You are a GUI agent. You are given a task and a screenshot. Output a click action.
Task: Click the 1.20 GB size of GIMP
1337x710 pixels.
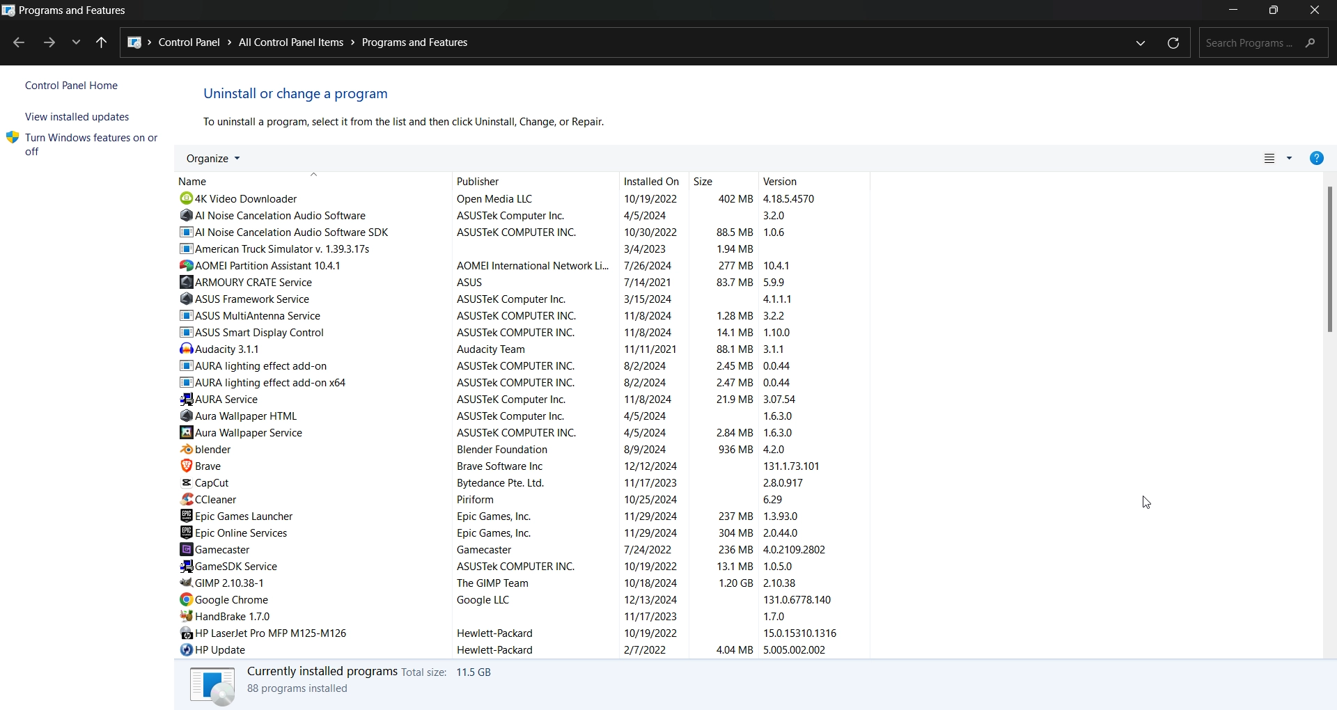pyautogui.click(x=735, y=583)
